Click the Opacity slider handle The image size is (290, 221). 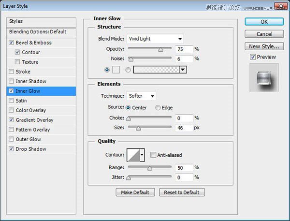coord(161,50)
